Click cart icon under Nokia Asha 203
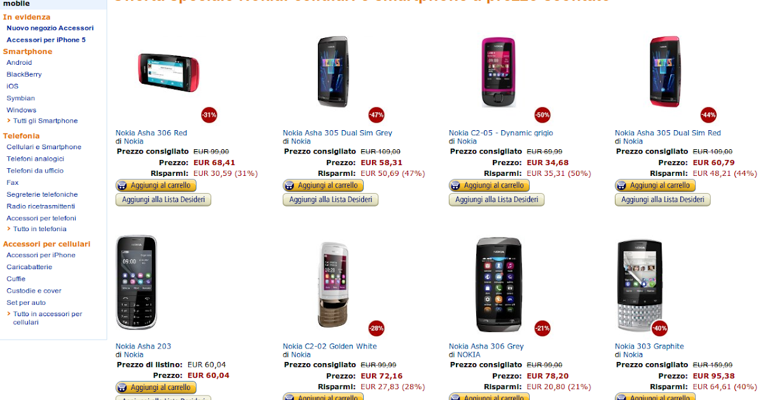763x400 pixels. point(122,387)
